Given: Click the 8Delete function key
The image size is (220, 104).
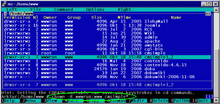Looking at the screenshot, I should [x=159, y=101].
